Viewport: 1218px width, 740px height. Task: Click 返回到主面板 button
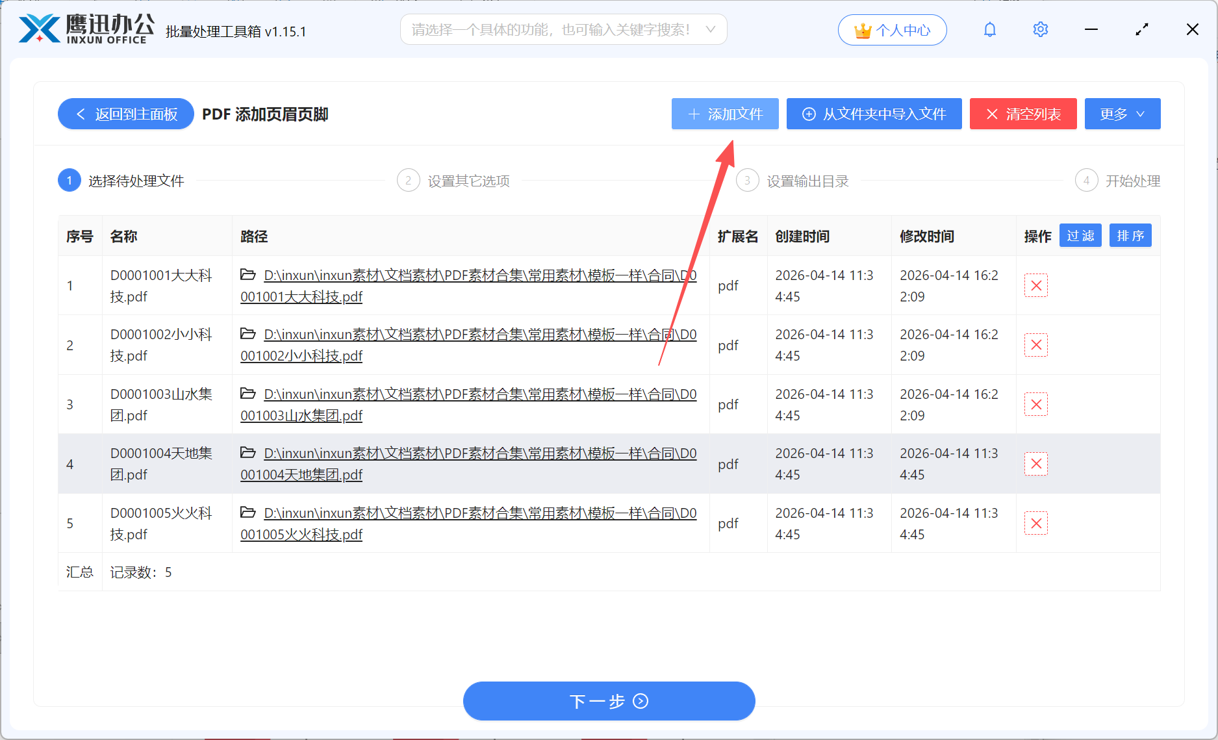(126, 114)
